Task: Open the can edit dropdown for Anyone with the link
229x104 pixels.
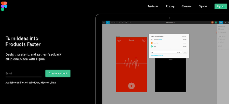Action: point(185,39)
